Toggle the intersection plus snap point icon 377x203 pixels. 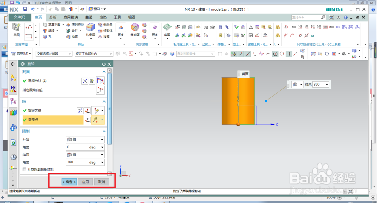pos(289,54)
